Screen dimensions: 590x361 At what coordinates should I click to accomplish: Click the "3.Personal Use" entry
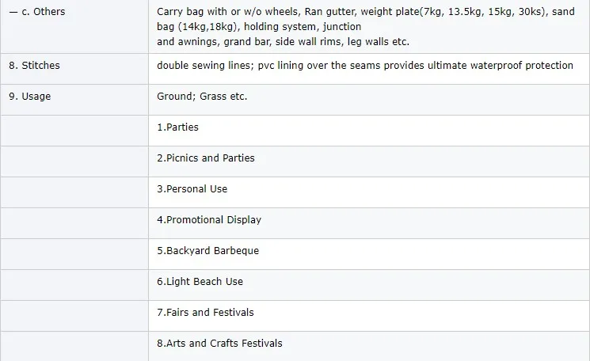tap(192, 188)
